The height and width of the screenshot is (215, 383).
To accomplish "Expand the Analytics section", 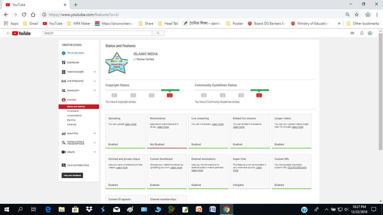I will (x=95, y=133).
